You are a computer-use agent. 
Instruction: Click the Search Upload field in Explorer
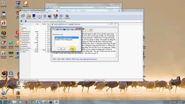109,8
